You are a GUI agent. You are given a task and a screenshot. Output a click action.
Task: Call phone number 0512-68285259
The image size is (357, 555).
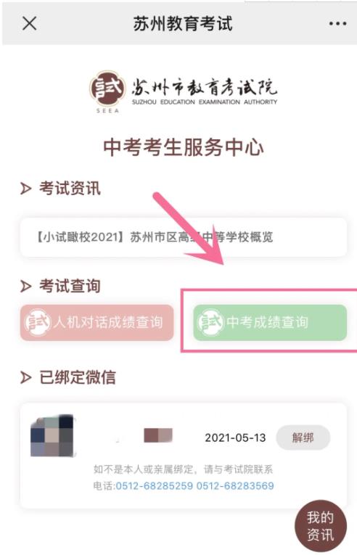click(155, 485)
